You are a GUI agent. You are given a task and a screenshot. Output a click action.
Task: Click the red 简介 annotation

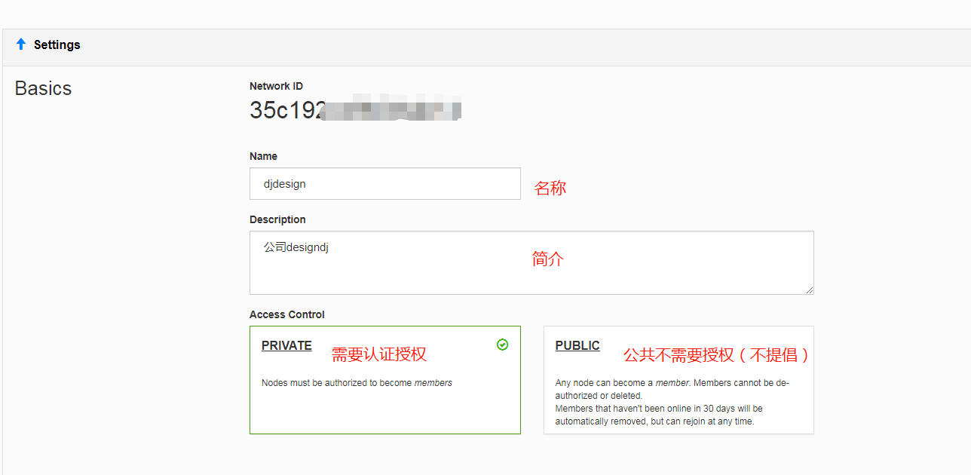point(548,259)
